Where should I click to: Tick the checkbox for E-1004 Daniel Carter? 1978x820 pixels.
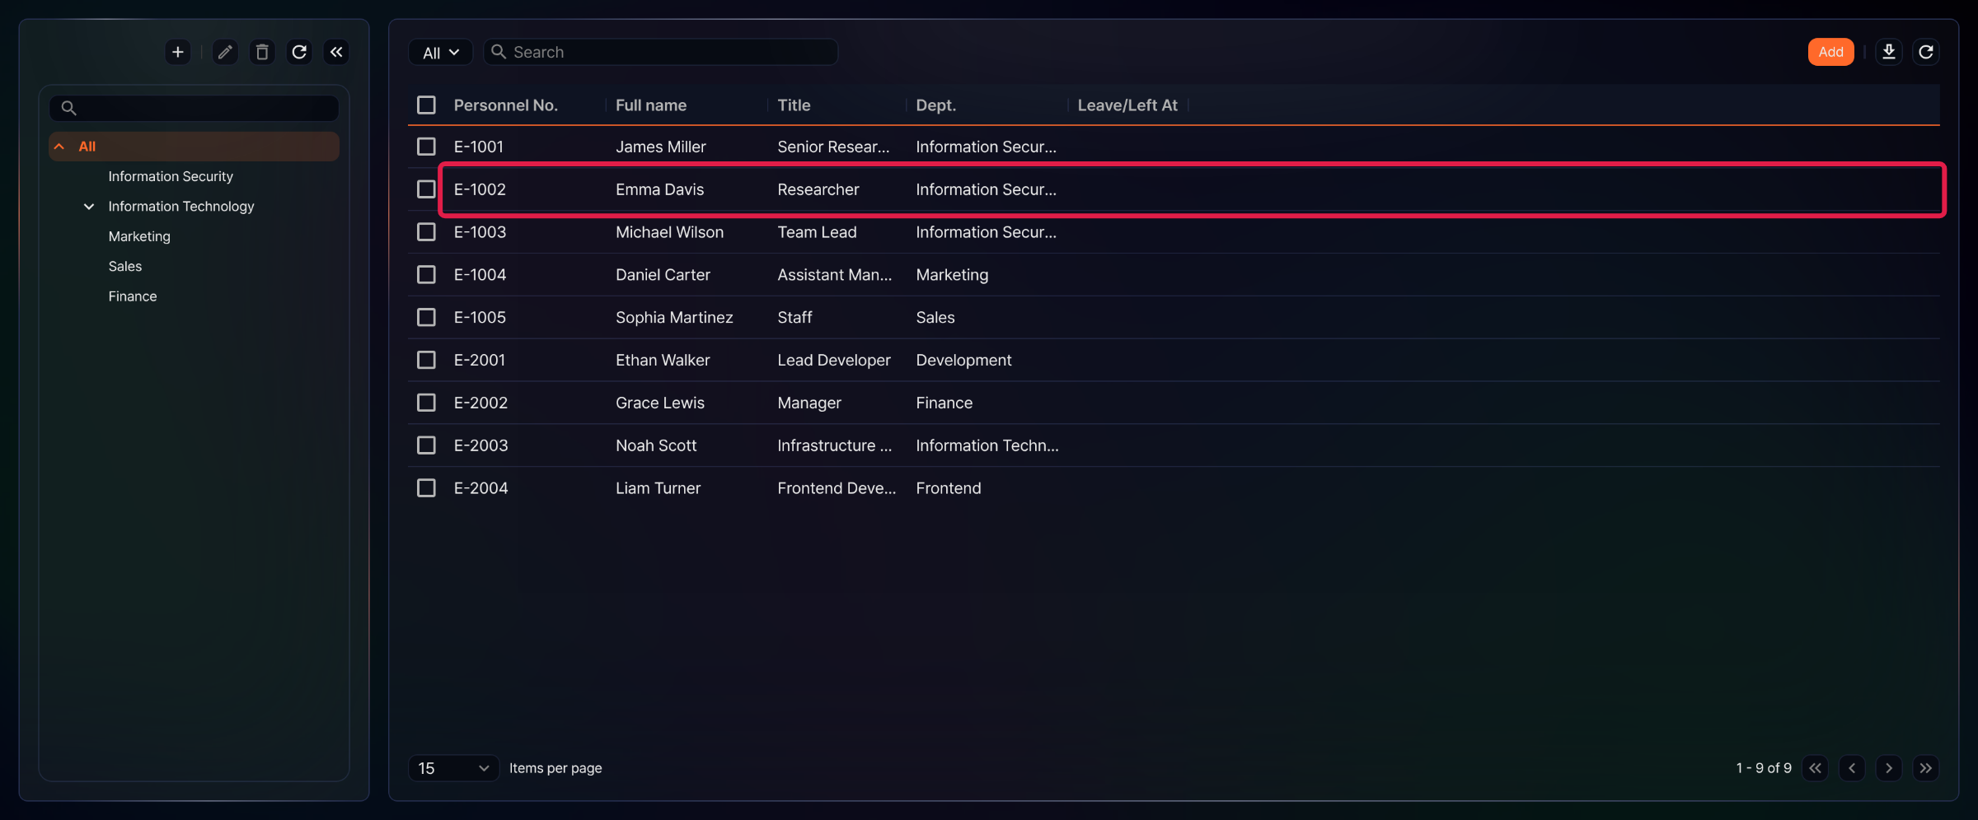(x=426, y=275)
